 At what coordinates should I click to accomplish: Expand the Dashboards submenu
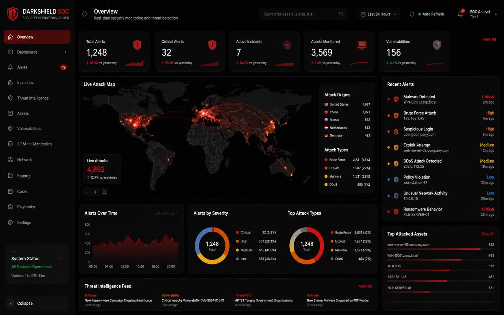click(x=37, y=52)
